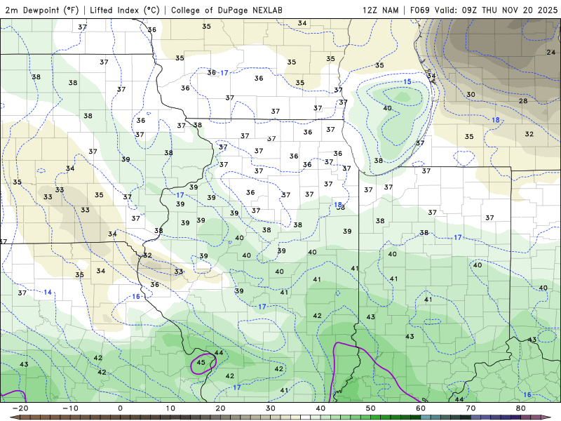561x421 pixels.
Task: Click the 28 dewpoint value on the map
Action: point(523,101)
